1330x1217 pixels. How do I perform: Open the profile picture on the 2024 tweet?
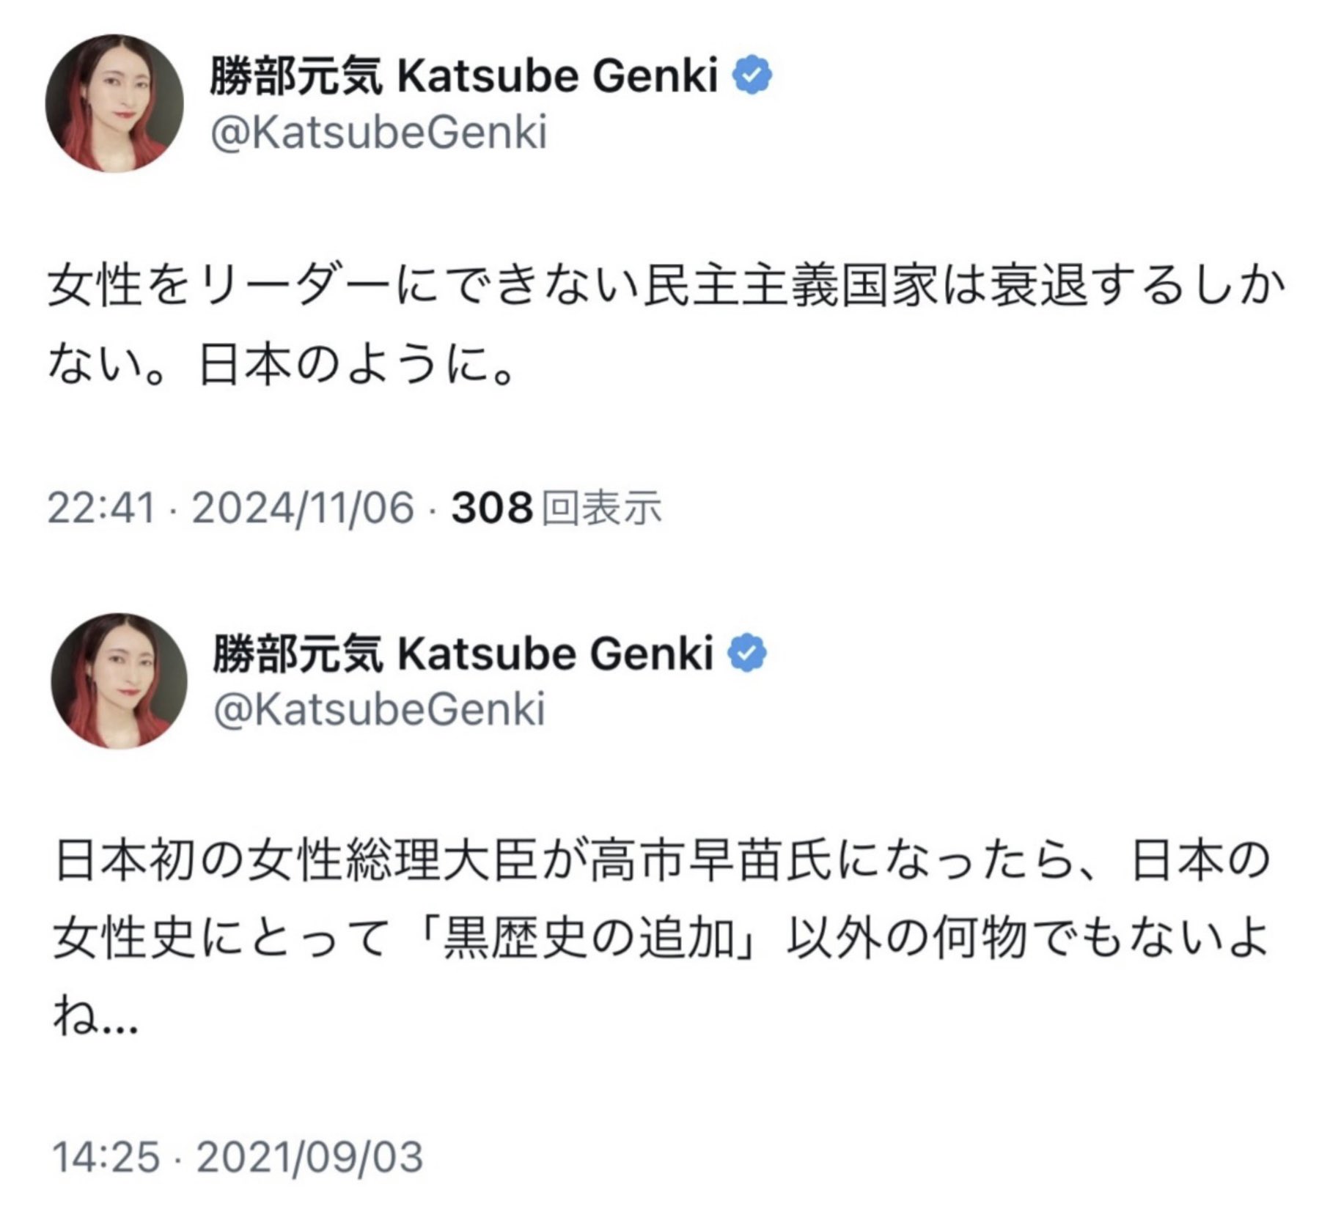[114, 103]
